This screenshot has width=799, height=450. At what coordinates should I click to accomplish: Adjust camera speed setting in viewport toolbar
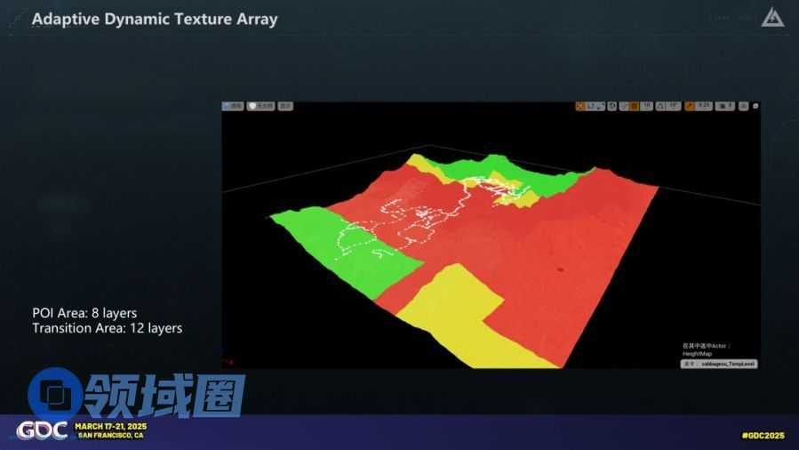coord(724,106)
